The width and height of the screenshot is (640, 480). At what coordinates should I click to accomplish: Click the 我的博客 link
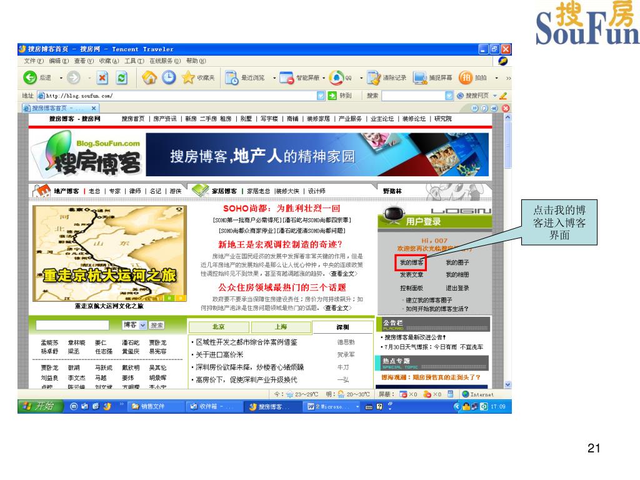pos(411,262)
